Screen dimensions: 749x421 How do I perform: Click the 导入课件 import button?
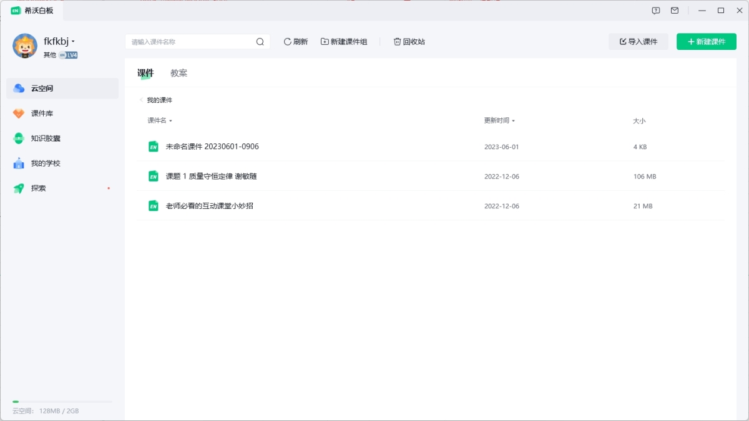click(x=638, y=42)
